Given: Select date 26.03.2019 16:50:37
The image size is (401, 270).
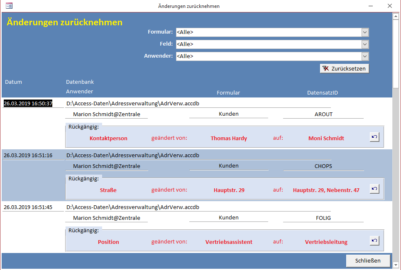Looking at the screenshot, I should coord(28,103).
